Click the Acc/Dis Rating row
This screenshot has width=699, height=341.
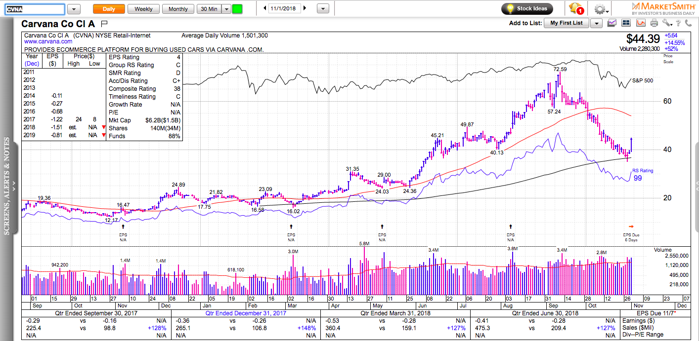coord(145,81)
